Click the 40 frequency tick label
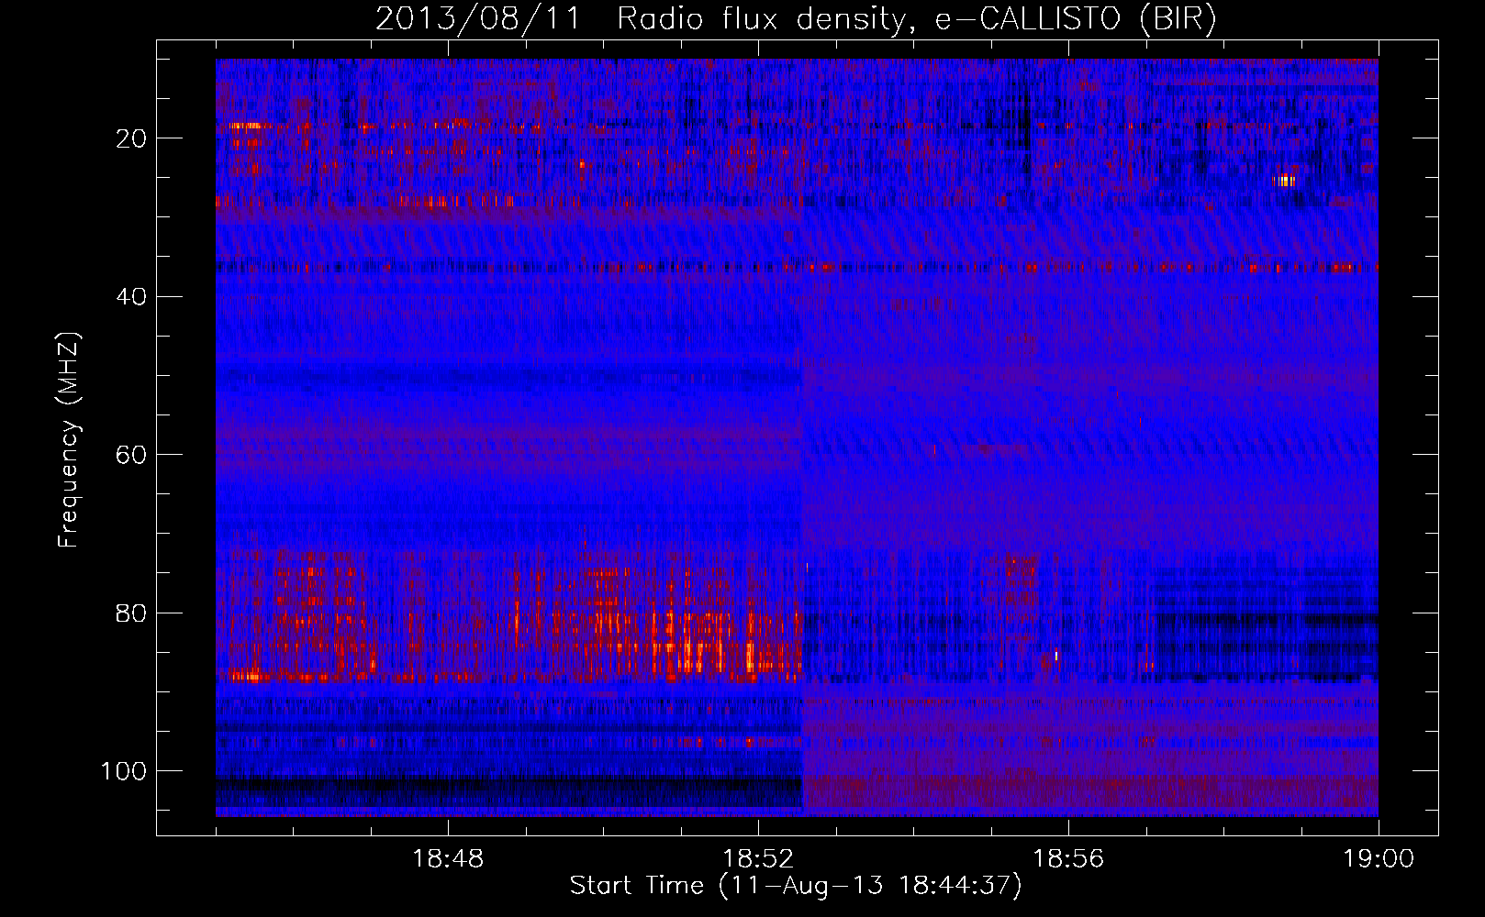This screenshot has width=1485, height=917. coord(132,297)
